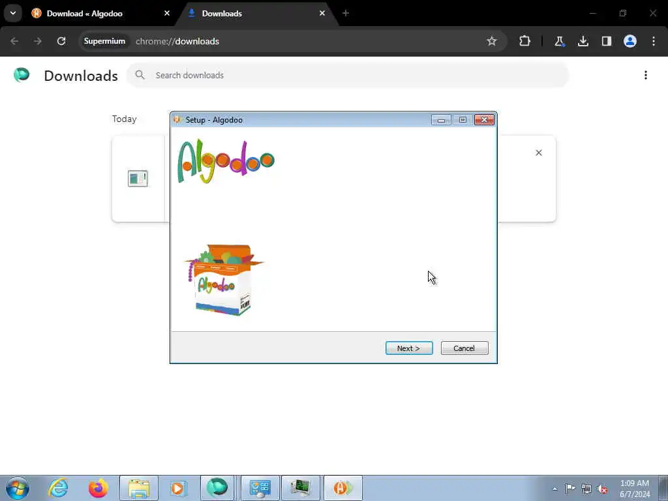Minimize the browser window
Viewport: 668px width, 501px height.
point(592,13)
